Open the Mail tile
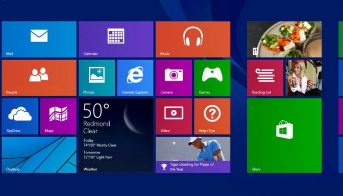Screen dimensions: 343x196 pos(39,39)
